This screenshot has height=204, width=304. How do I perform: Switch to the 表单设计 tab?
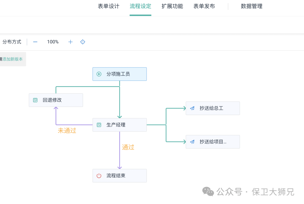click(x=108, y=6)
